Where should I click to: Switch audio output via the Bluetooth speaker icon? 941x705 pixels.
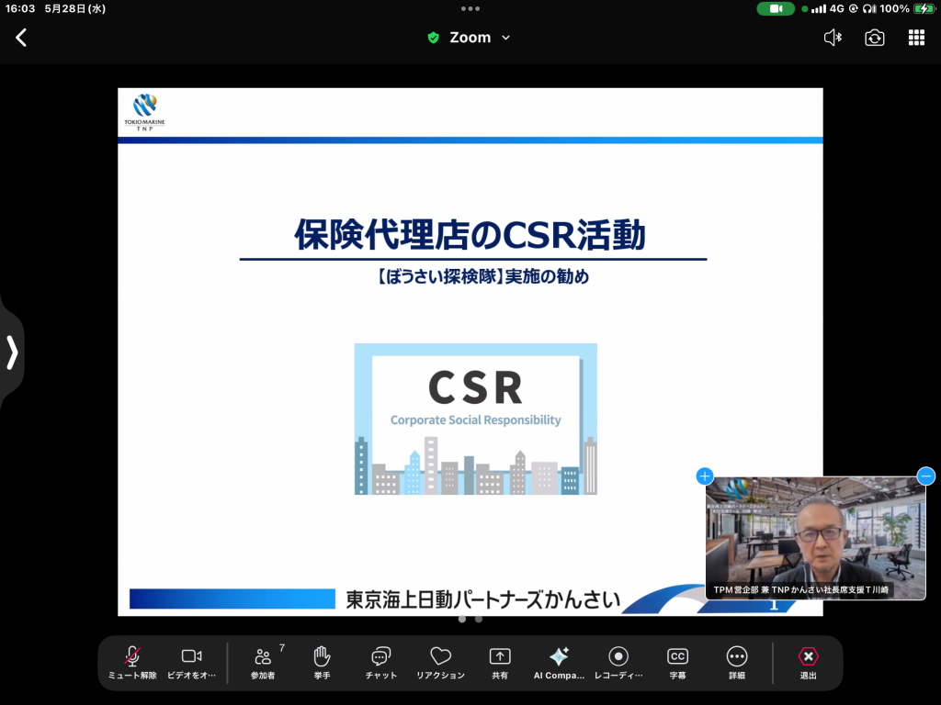[x=833, y=38]
